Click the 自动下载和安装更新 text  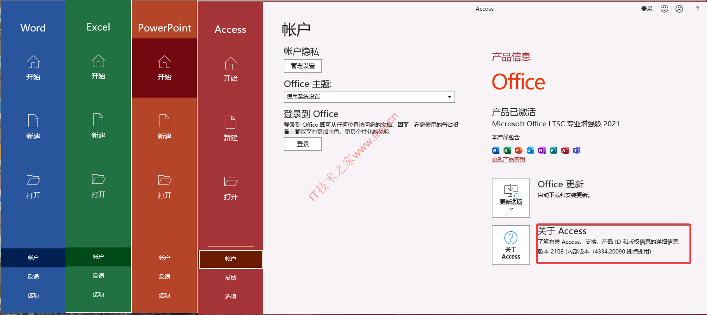[x=564, y=195]
